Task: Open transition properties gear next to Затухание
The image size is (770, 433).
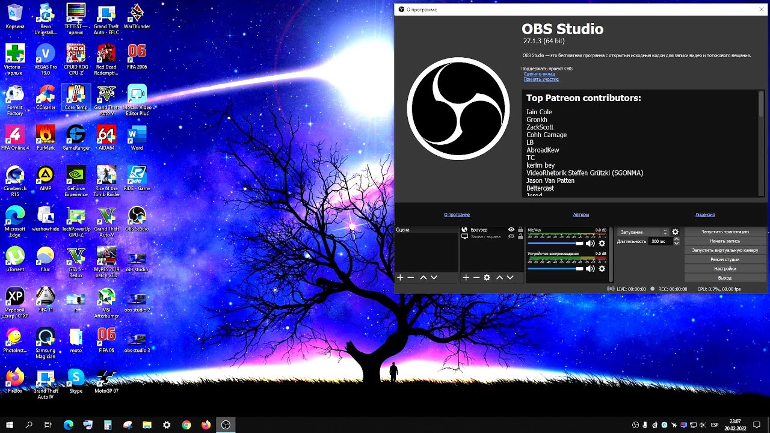Action: tap(675, 232)
